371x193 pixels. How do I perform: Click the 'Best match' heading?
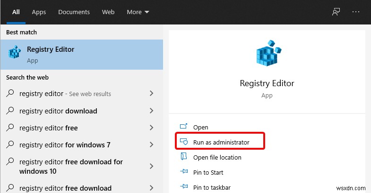click(x=22, y=32)
